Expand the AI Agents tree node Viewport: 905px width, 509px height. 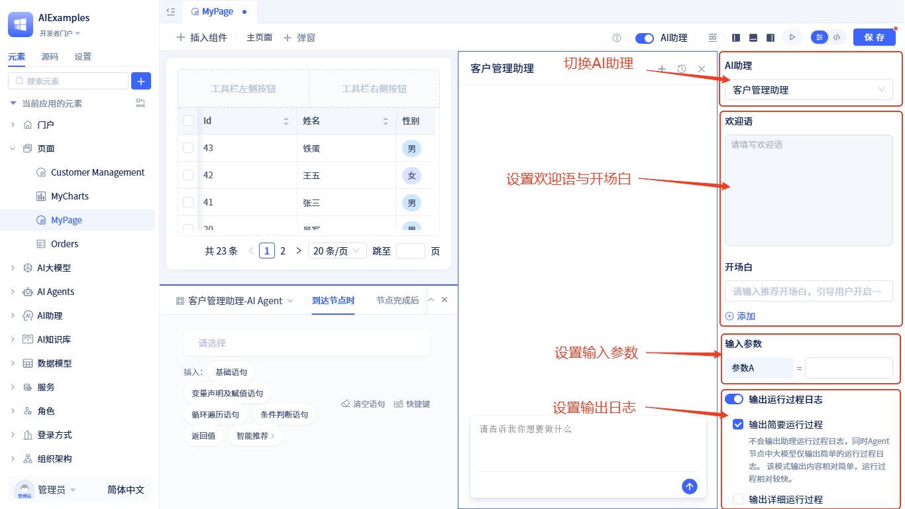click(x=13, y=292)
